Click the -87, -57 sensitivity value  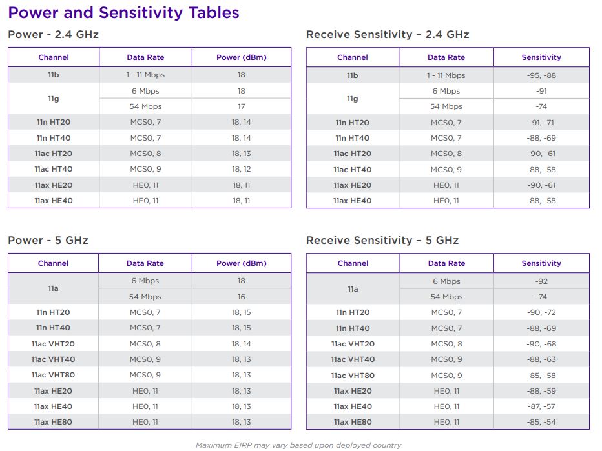coord(541,406)
